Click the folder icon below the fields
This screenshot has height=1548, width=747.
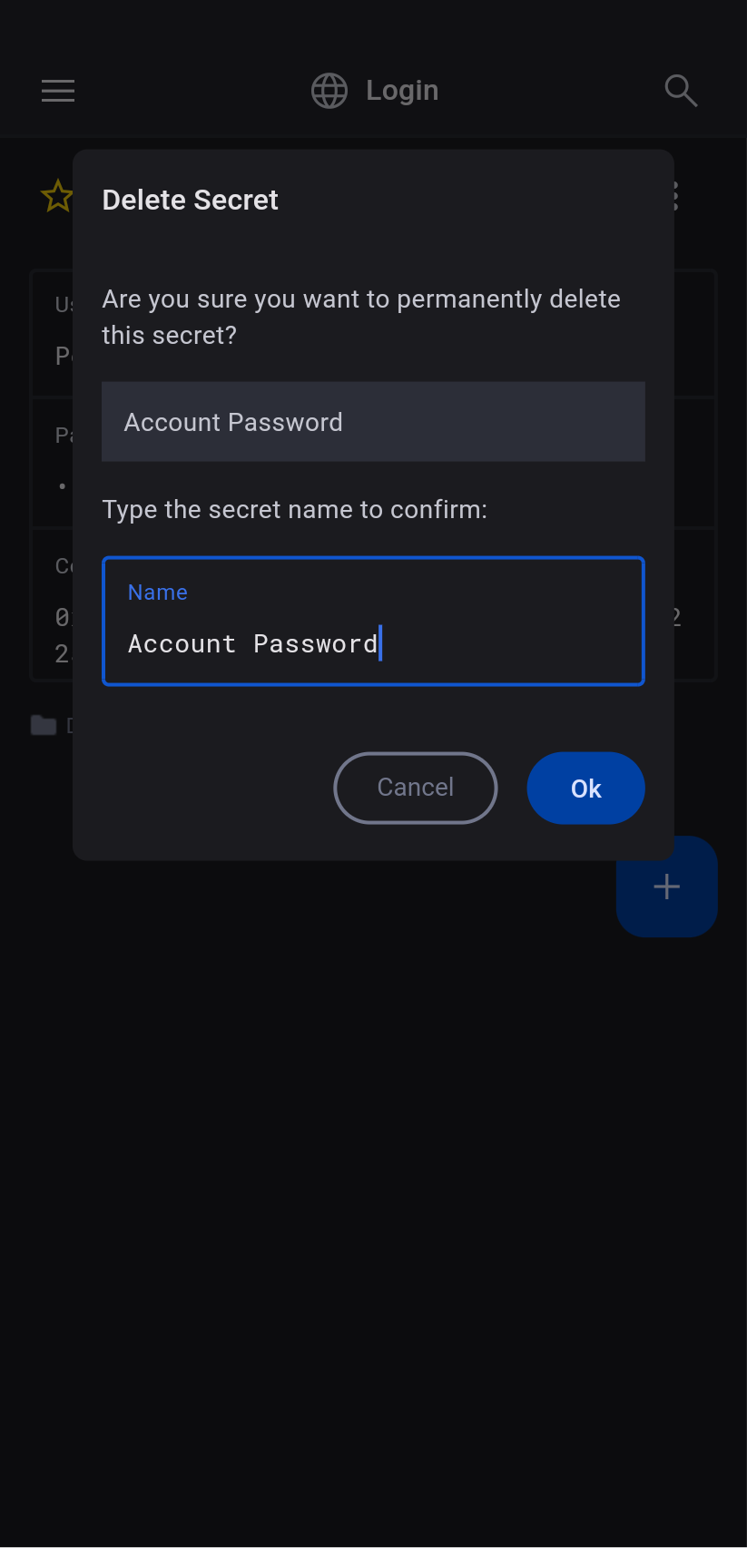pyautogui.click(x=43, y=725)
